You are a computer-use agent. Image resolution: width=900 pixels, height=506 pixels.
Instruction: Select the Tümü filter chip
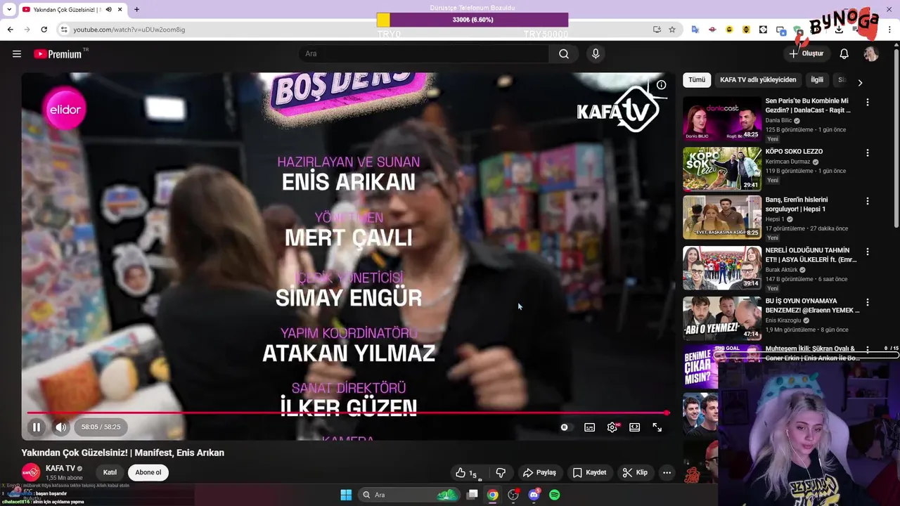point(697,80)
